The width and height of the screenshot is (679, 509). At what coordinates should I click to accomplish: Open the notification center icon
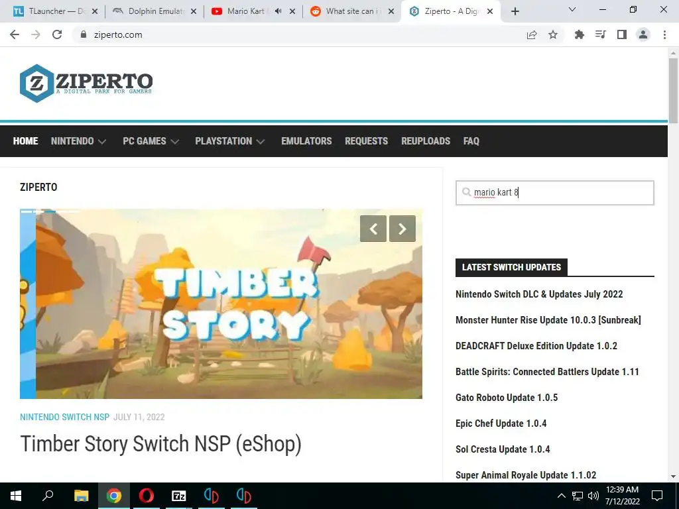click(x=657, y=496)
